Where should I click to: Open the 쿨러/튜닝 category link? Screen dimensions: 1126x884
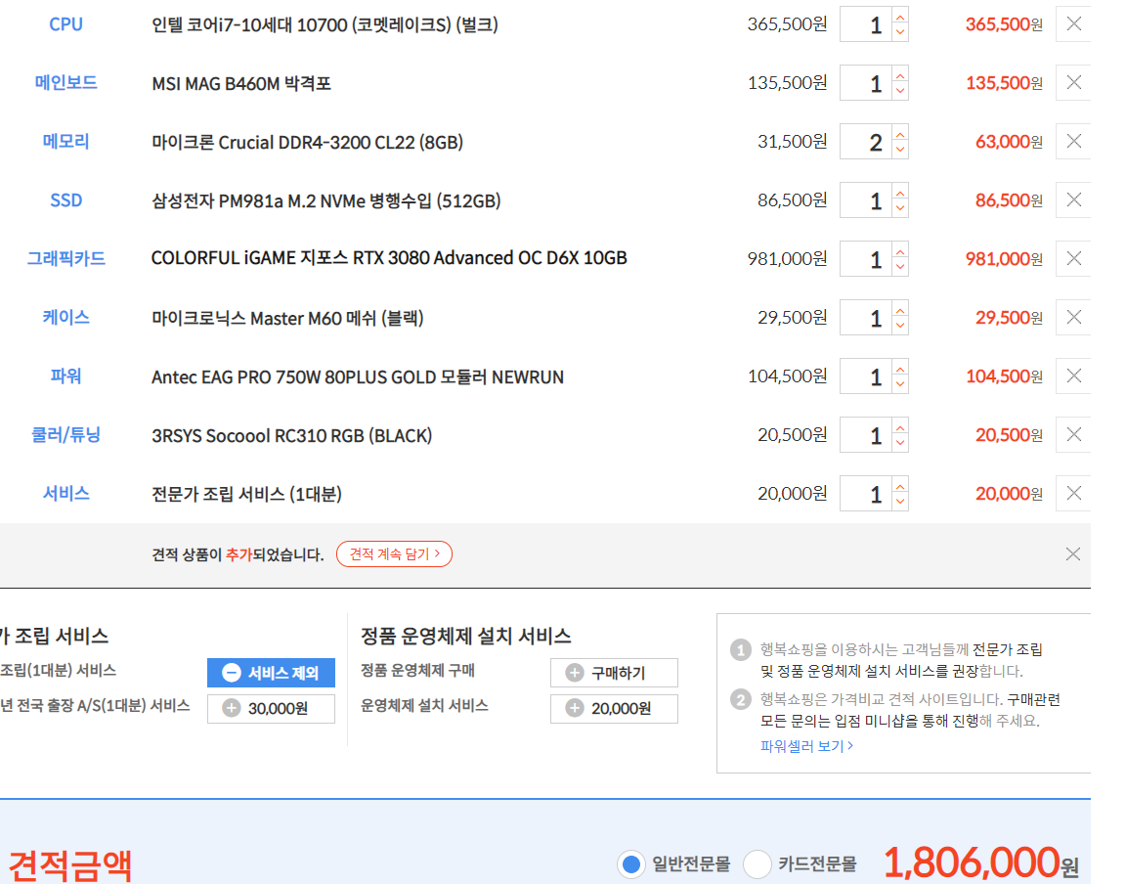65,435
